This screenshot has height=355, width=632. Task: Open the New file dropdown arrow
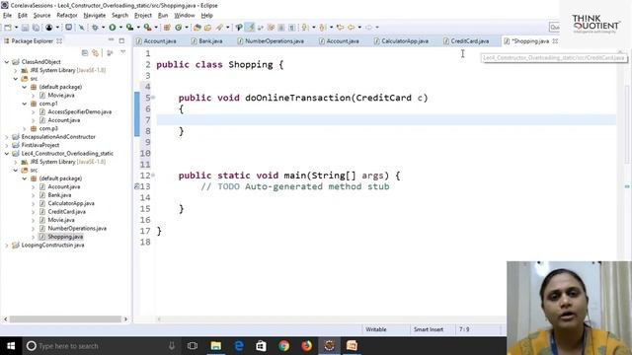pos(16,28)
